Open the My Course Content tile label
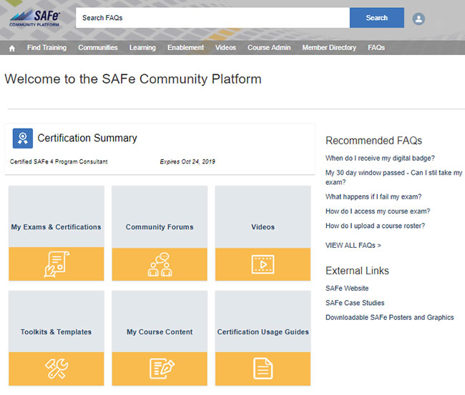 click(160, 332)
